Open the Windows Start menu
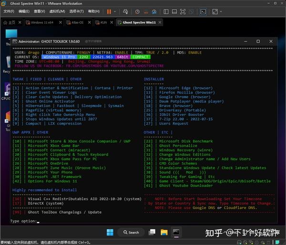286x245 pixels. 110,232
